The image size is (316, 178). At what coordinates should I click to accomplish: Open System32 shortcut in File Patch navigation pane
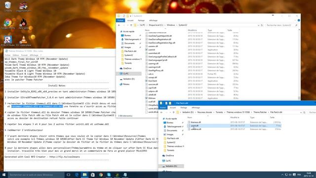coord(171,142)
